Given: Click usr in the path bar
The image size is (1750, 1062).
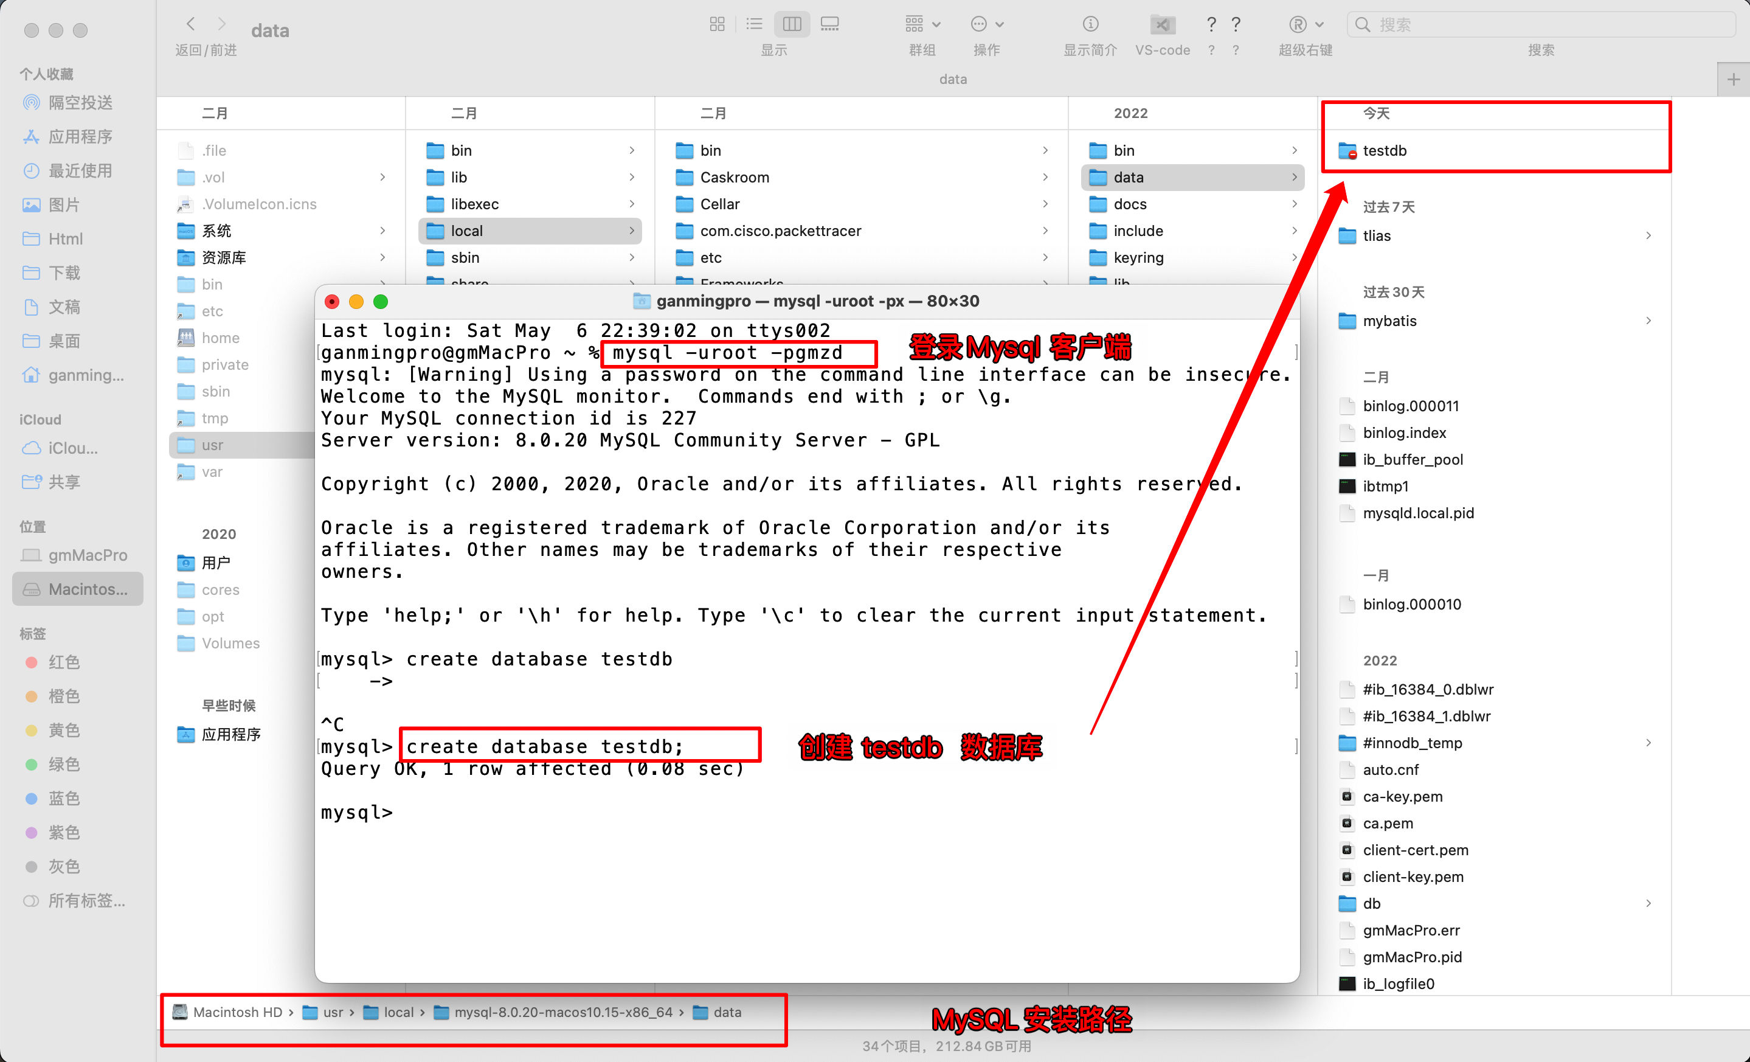Looking at the screenshot, I should point(323,1012).
